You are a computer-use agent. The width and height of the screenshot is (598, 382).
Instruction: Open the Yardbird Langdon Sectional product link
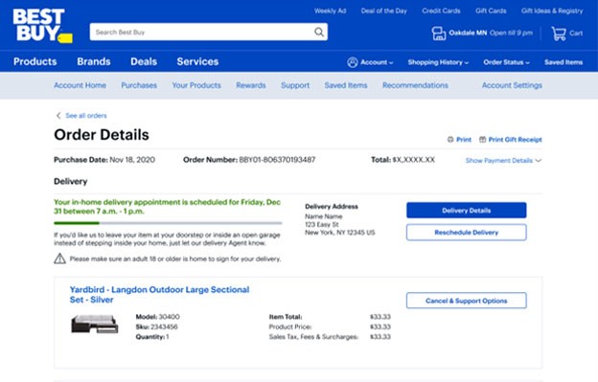[x=159, y=295]
